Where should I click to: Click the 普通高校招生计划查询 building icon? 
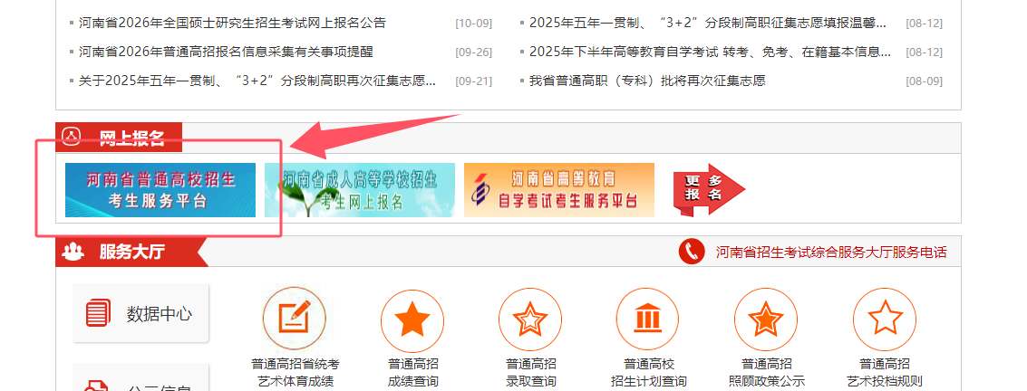[648, 320]
